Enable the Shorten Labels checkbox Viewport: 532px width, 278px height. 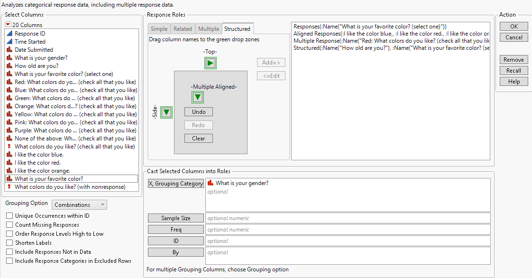pos(9,242)
